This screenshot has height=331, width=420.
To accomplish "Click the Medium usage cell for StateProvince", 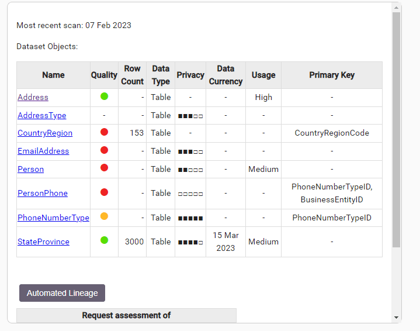I will point(263,242).
